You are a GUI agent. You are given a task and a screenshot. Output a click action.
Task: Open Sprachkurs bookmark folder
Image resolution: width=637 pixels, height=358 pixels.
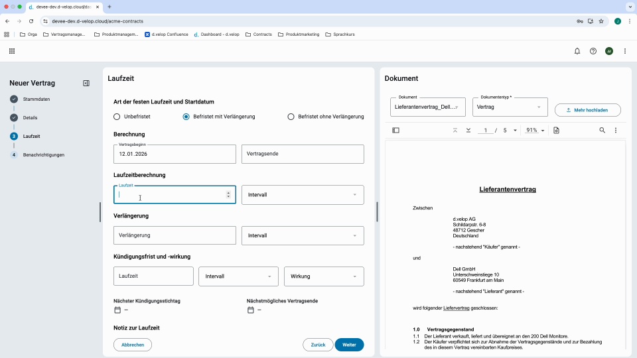(340, 34)
